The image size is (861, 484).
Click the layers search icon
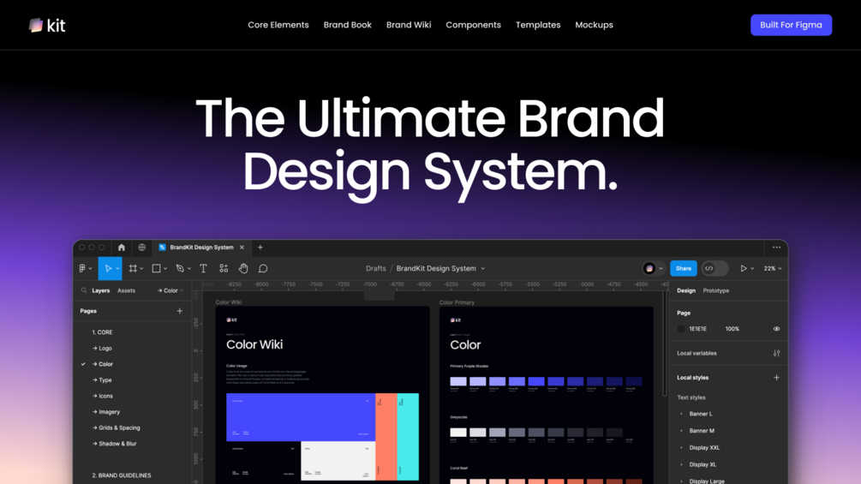click(x=84, y=290)
